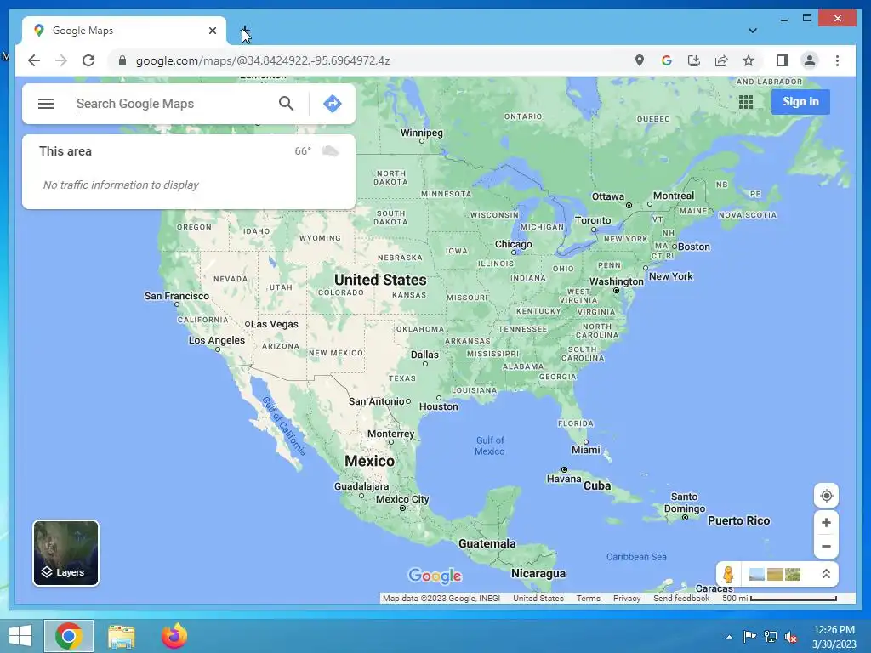Click the Las Vegas label
This screenshot has height=653, width=871.
[x=275, y=324]
